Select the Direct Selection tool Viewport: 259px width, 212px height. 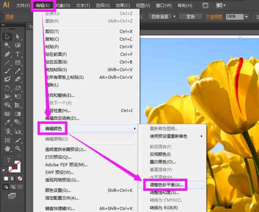click(x=18, y=37)
